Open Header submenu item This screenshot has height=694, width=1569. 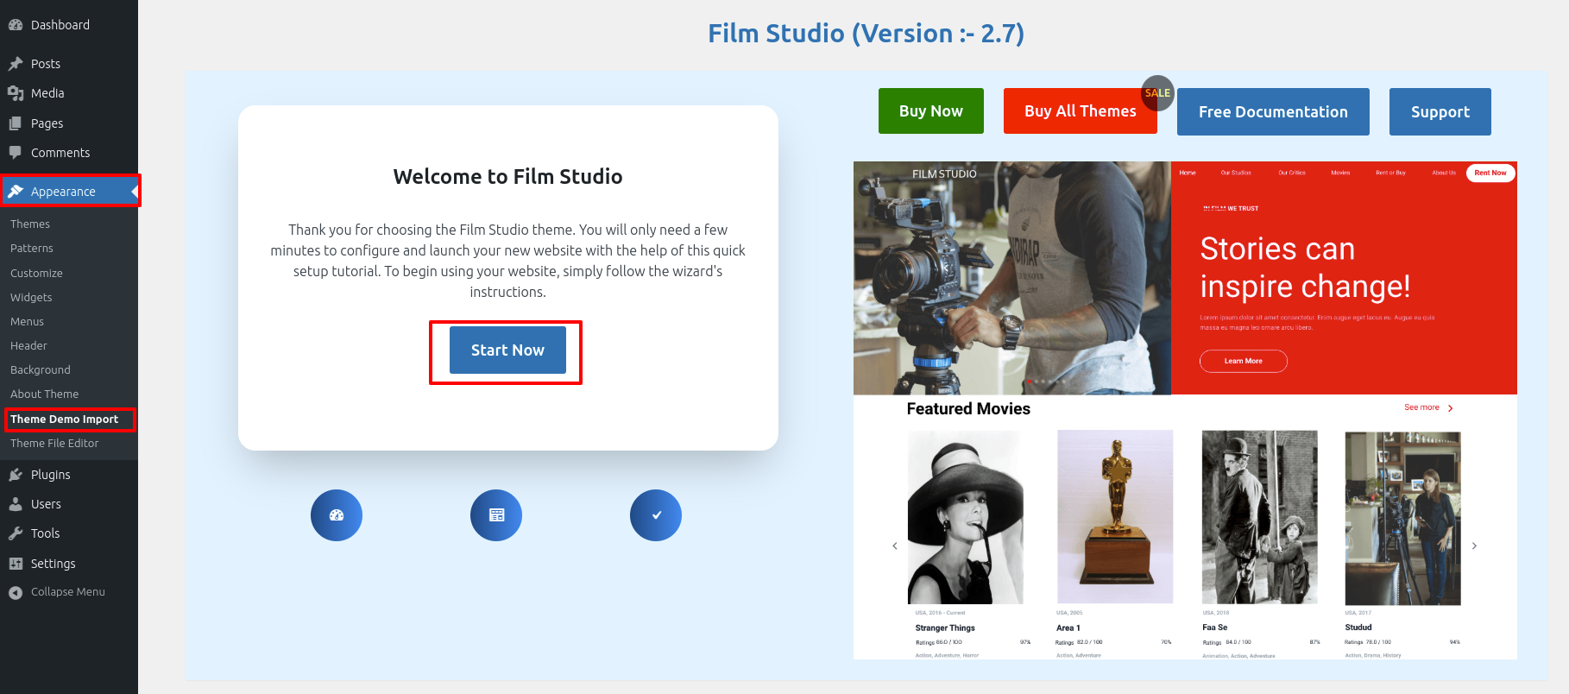28,345
